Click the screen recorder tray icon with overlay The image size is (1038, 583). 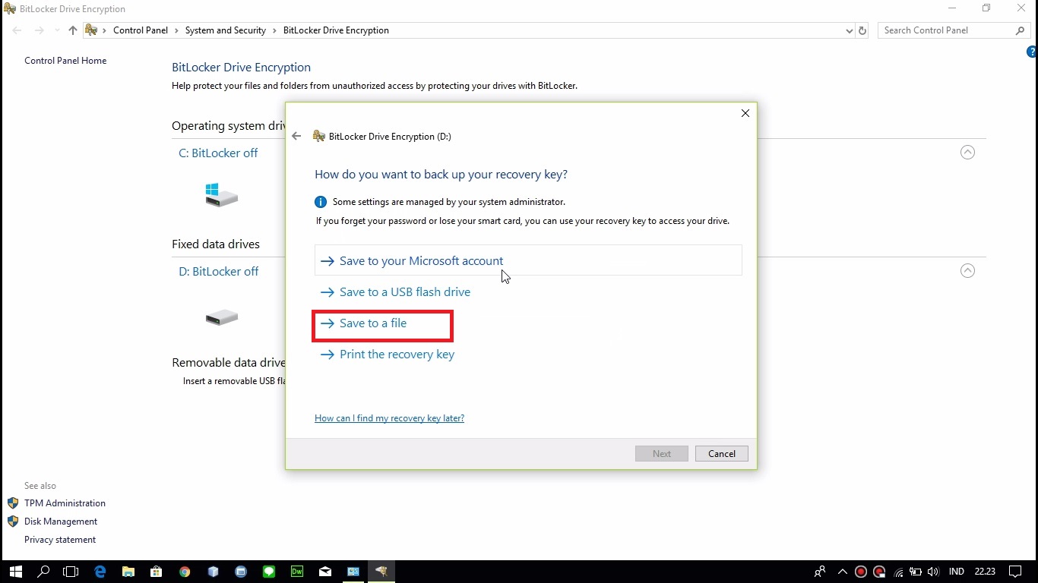[879, 572]
